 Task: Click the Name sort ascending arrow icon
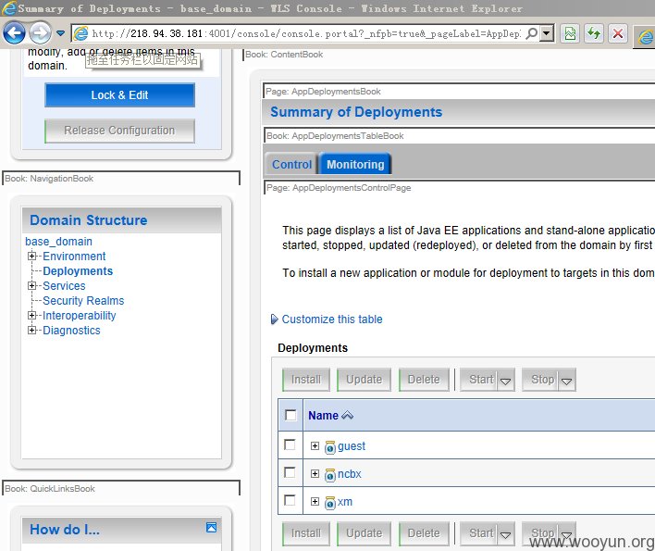coord(348,415)
